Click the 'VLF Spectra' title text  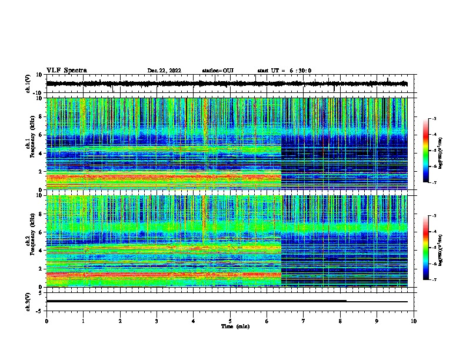[x=66, y=71]
